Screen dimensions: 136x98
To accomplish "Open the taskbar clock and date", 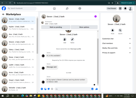I will point(127,96).
